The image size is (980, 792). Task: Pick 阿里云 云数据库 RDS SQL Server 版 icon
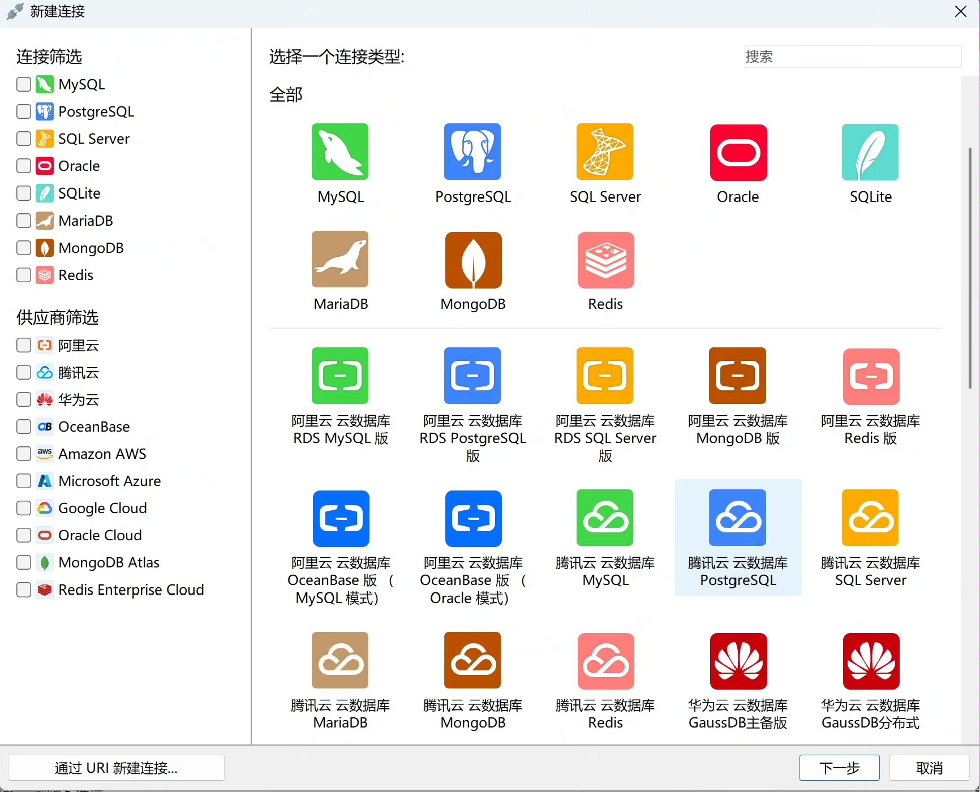605,376
